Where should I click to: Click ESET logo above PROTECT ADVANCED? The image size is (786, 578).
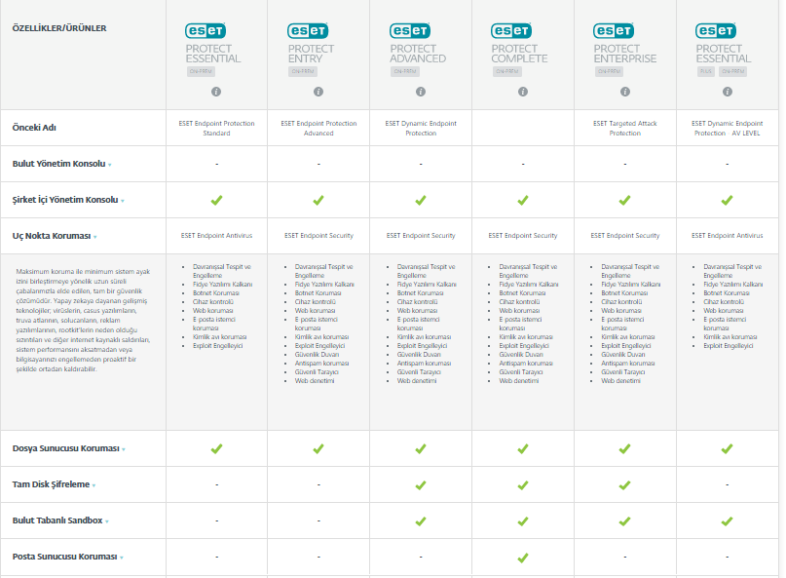(x=410, y=31)
